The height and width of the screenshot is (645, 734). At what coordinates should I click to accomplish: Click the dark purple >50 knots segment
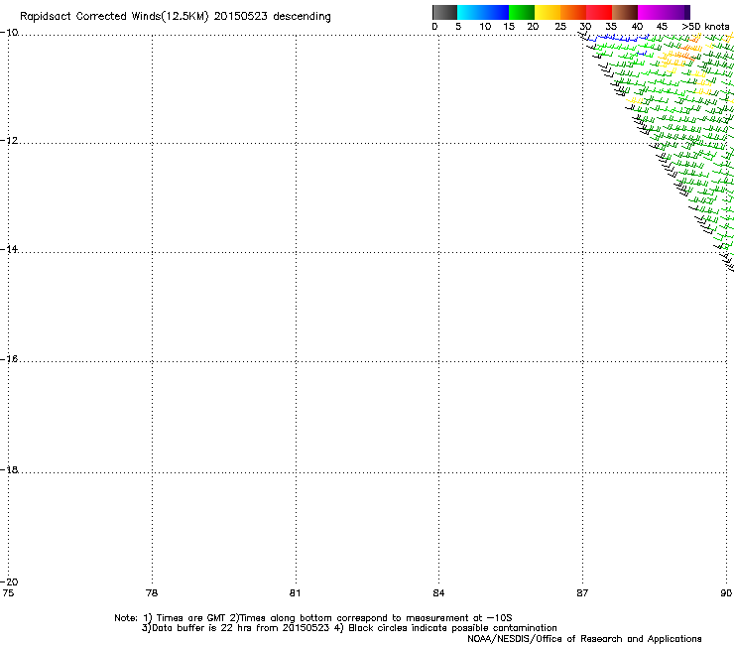click(x=686, y=12)
